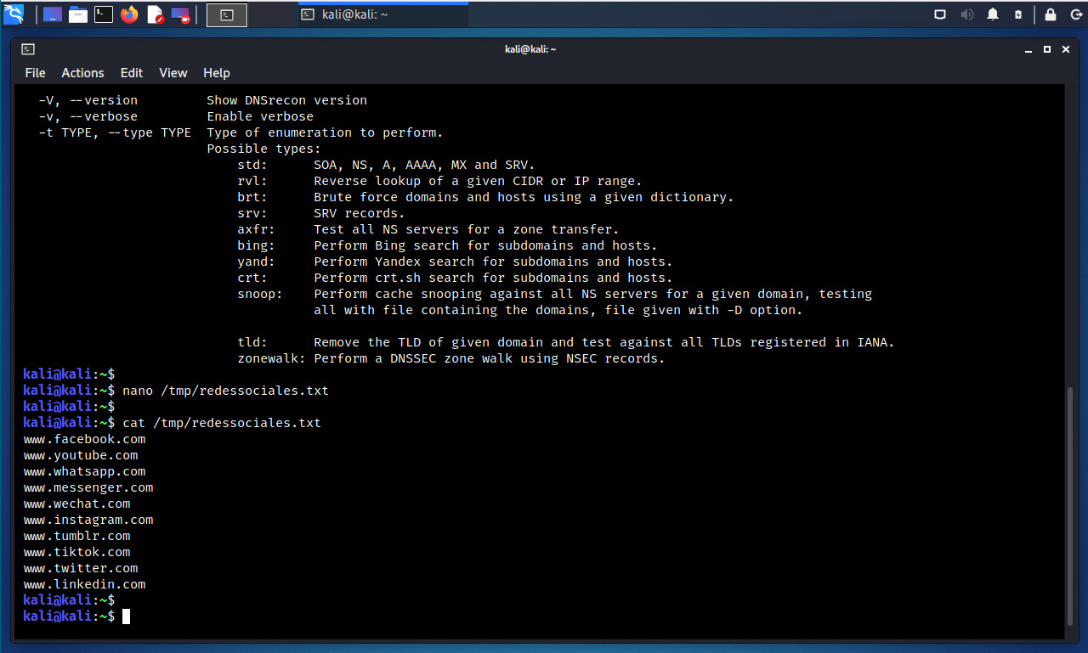The height and width of the screenshot is (653, 1088).
Task: Open the View menu
Action: 173,73
